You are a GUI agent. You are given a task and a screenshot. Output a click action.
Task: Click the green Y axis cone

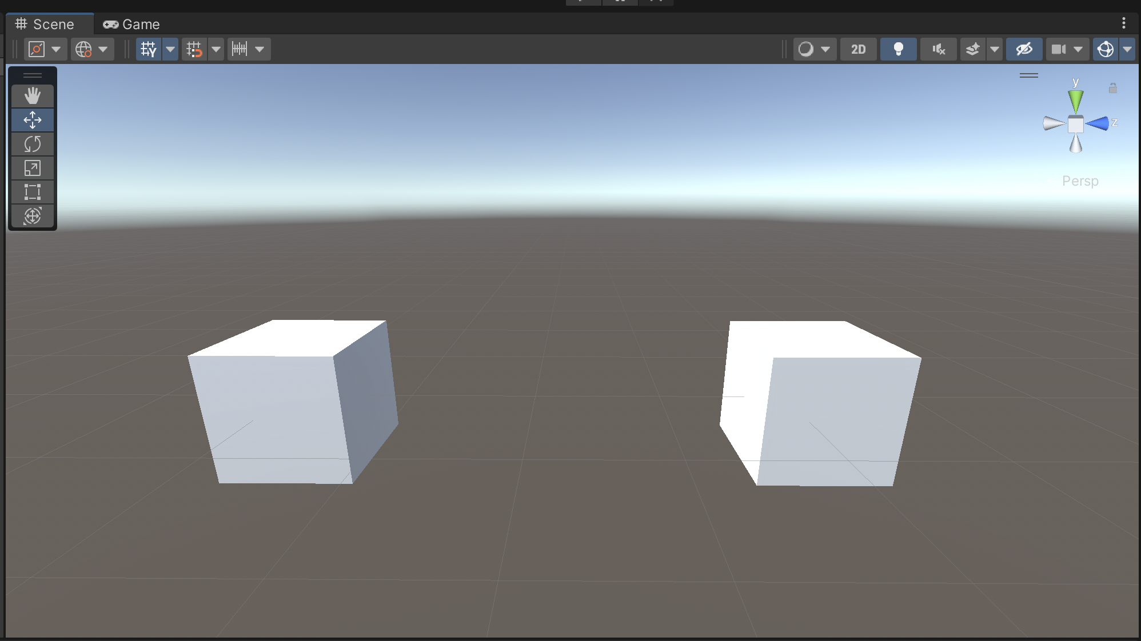click(x=1075, y=101)
